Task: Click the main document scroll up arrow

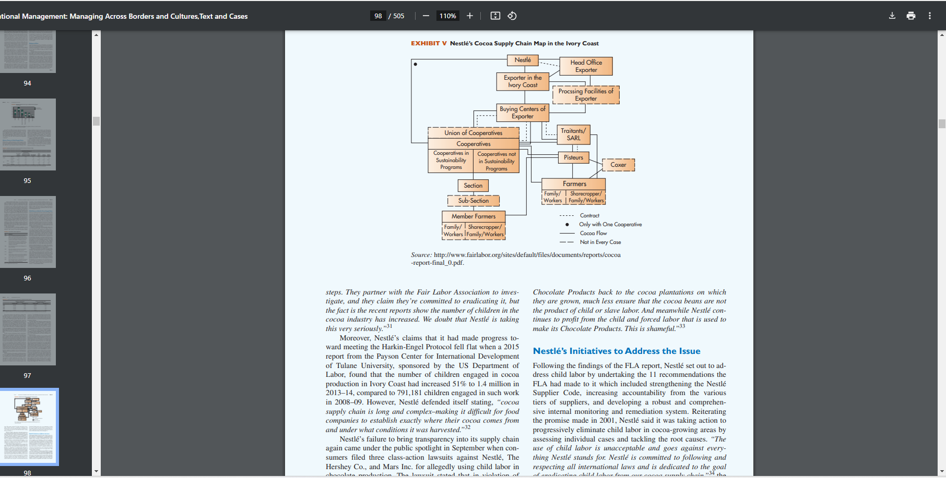Action: point(942,34)
